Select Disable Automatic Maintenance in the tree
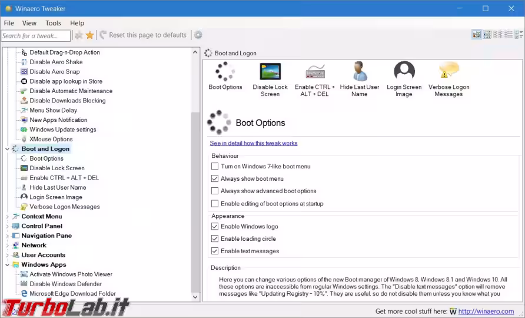Image resolution: width=525 pixels, height=318 pixels. pyautogui.click(x=71, y=91)
